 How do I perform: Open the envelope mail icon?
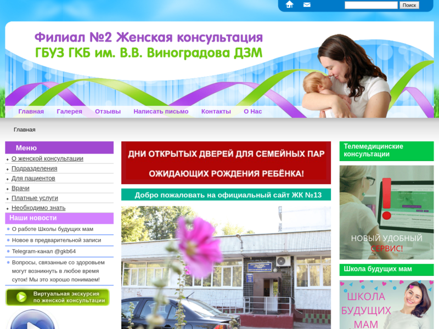pyautogui.click(x=307, y=5)
